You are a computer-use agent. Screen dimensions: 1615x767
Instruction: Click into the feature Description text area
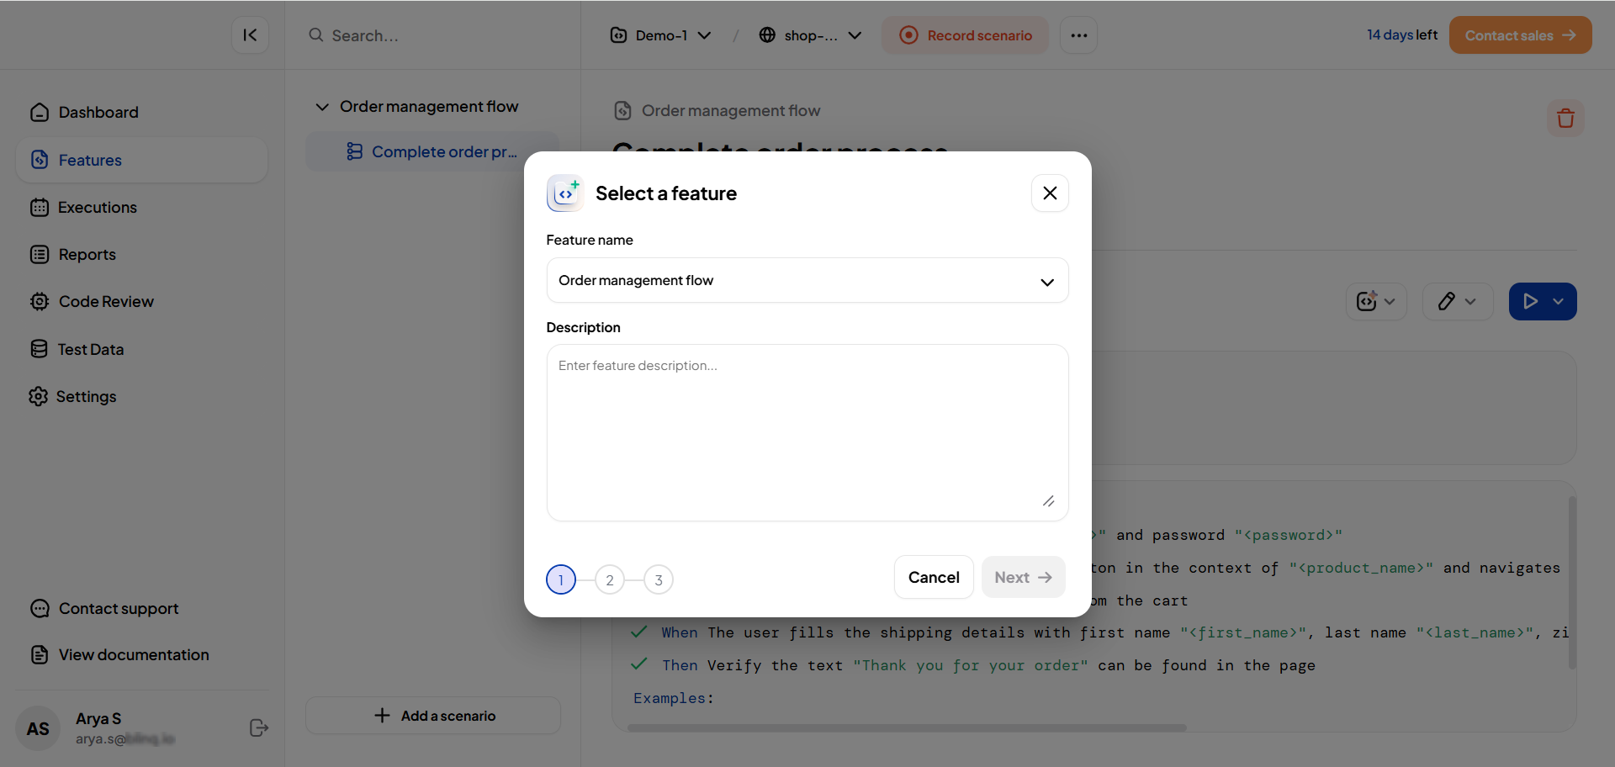coord(807,432)
